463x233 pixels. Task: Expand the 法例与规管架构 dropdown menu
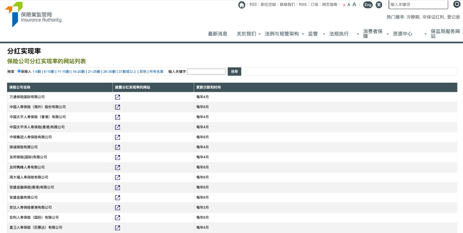point(284,34)
